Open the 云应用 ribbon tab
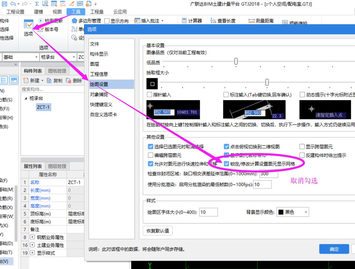Screen dimensions: 355x269 click(120, 12)
